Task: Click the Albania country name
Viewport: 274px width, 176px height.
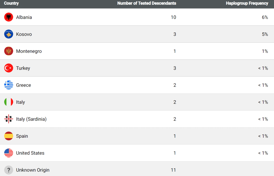Action: [24, 17]
